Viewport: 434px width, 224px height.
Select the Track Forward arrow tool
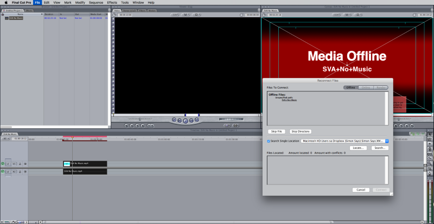(x=430, y=144)
